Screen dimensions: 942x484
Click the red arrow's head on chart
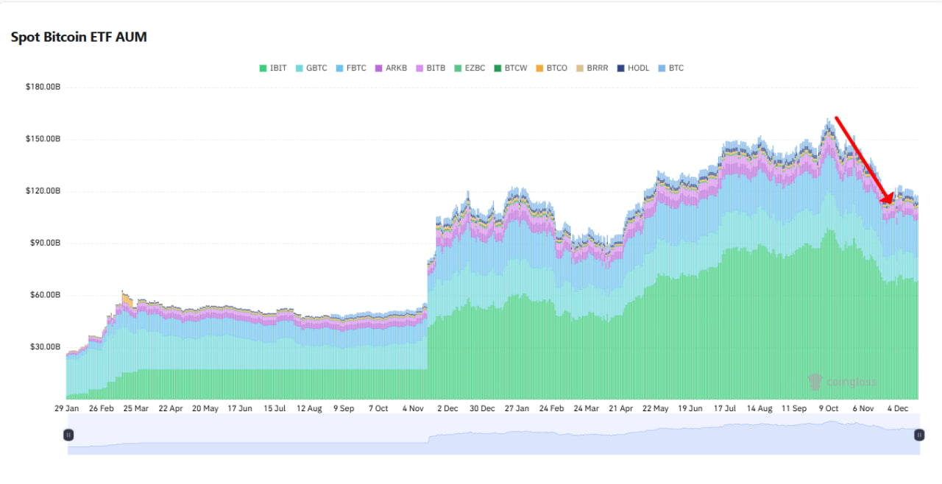[x=889, y=197]
